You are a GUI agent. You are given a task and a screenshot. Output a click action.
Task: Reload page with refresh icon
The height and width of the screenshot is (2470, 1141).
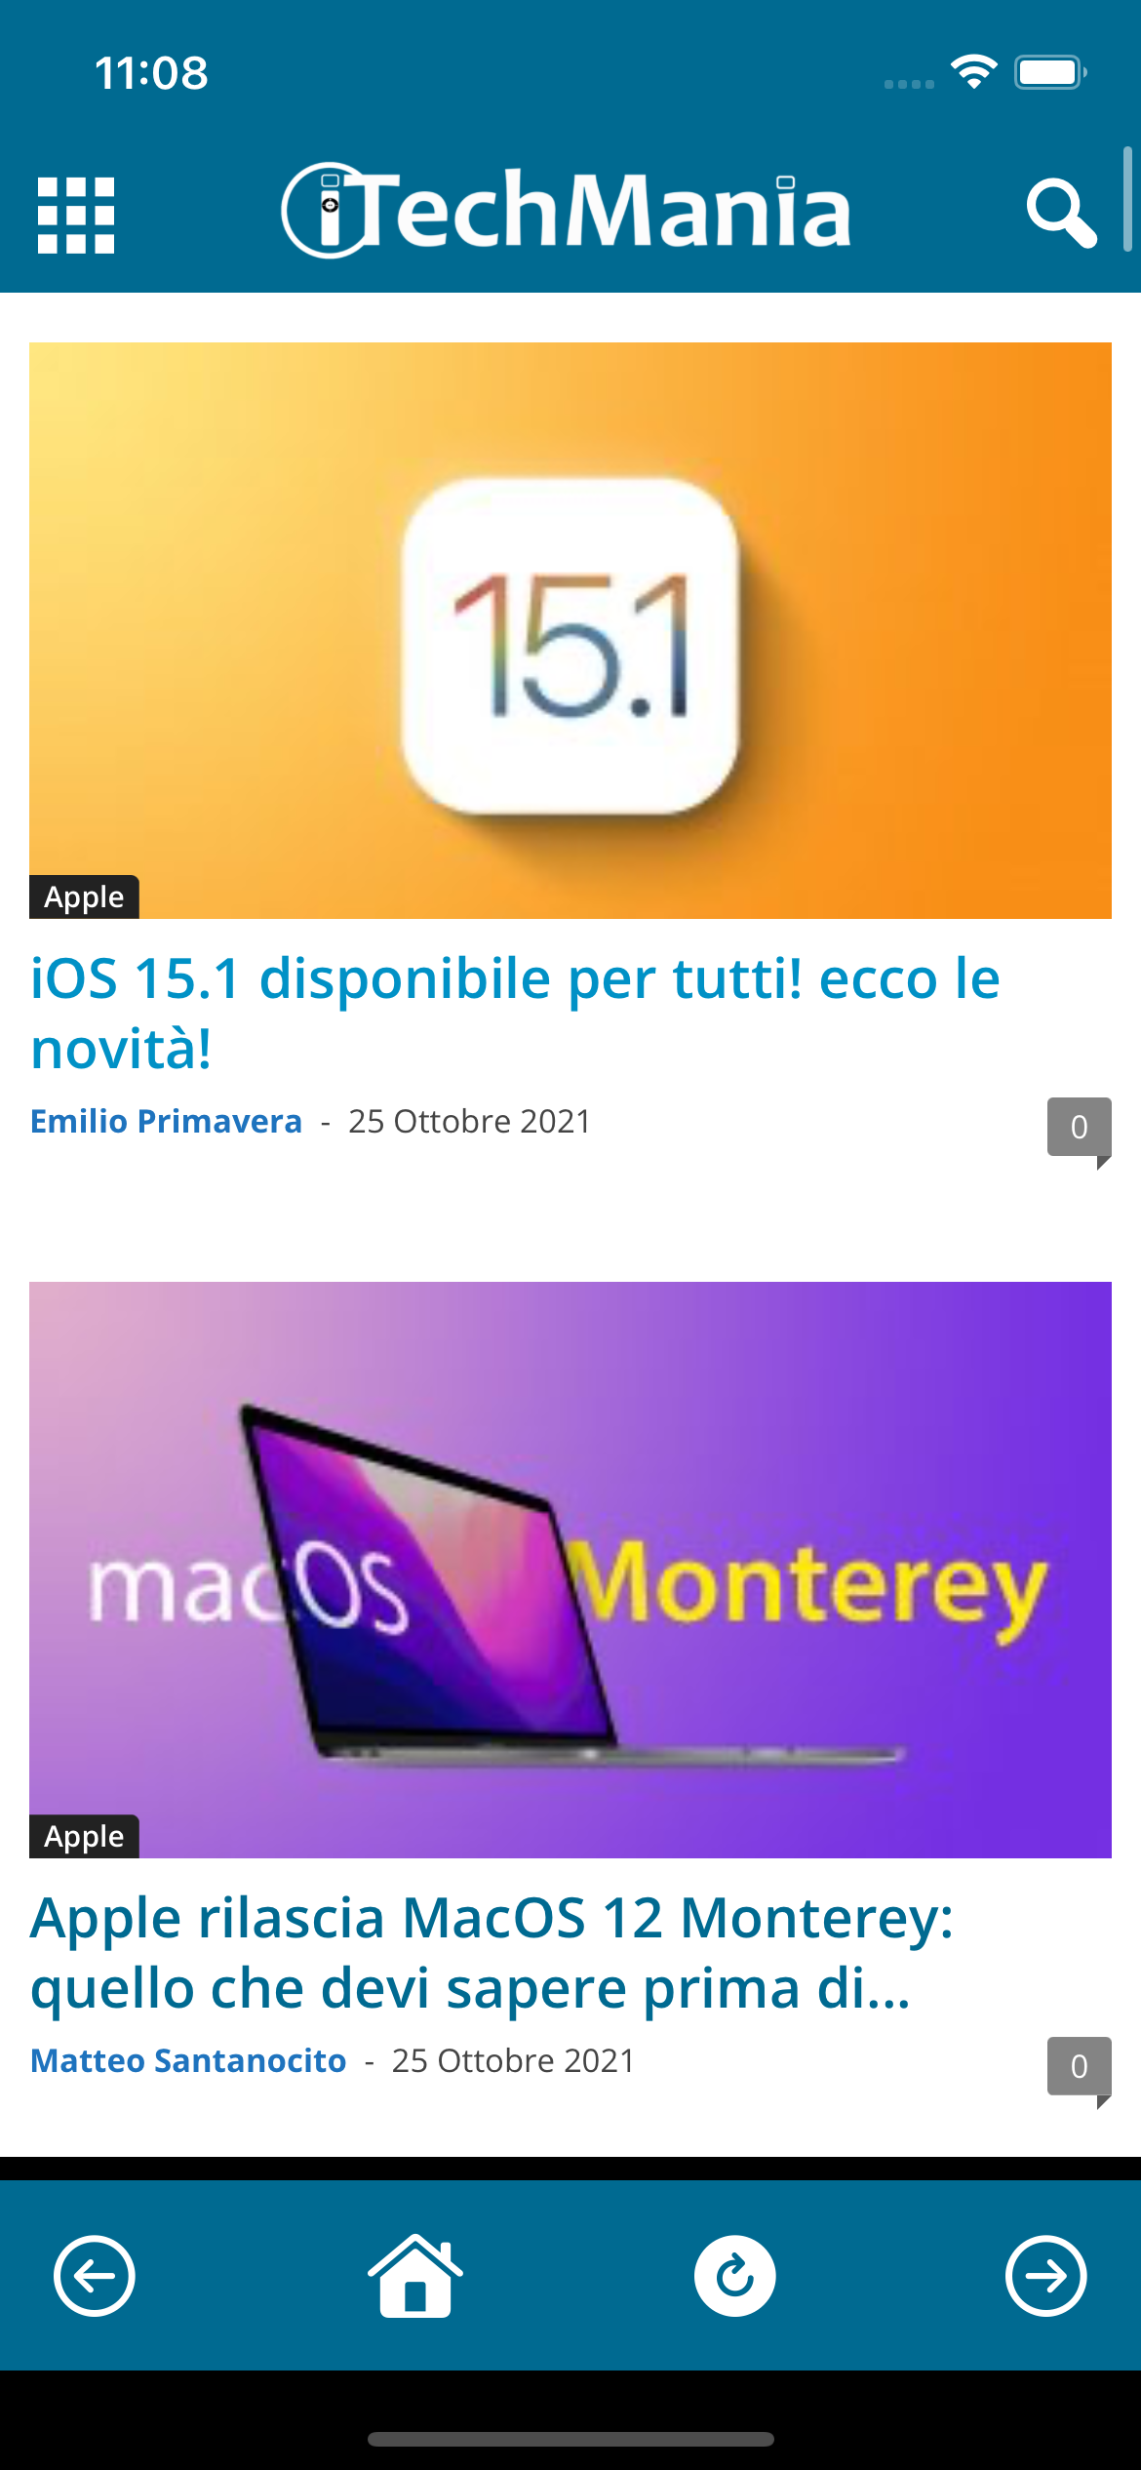pos(735,2276)
